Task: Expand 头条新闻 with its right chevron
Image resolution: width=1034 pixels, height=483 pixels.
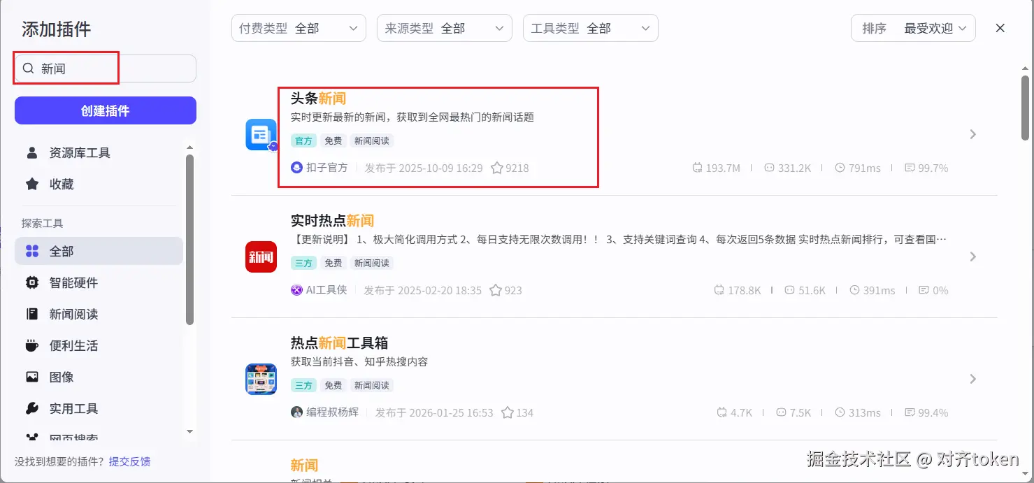Action: pos(973,134)
